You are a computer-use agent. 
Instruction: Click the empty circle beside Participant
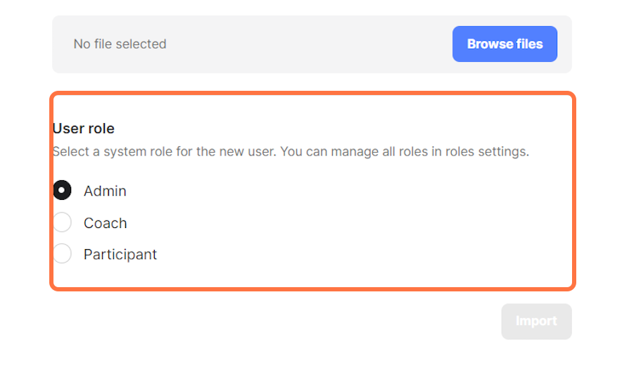[x=63, y=254]
